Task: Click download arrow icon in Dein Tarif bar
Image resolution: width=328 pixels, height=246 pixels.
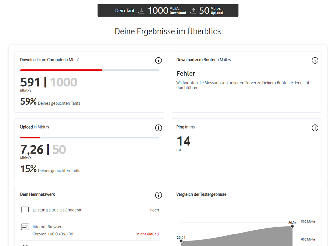Action: 142,11
